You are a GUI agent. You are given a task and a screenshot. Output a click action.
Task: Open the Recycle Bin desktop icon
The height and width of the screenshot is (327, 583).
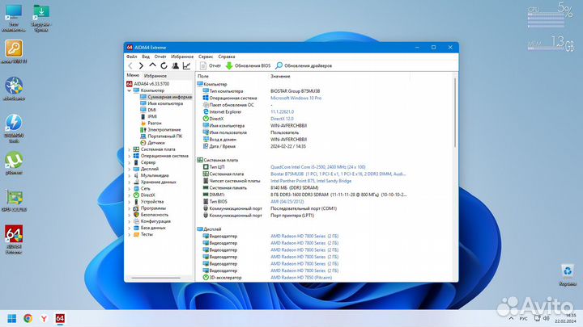(567, 275)
